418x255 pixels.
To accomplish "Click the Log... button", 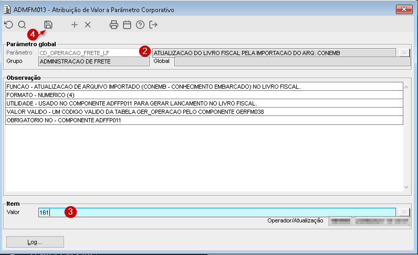I will coord(35,242).
